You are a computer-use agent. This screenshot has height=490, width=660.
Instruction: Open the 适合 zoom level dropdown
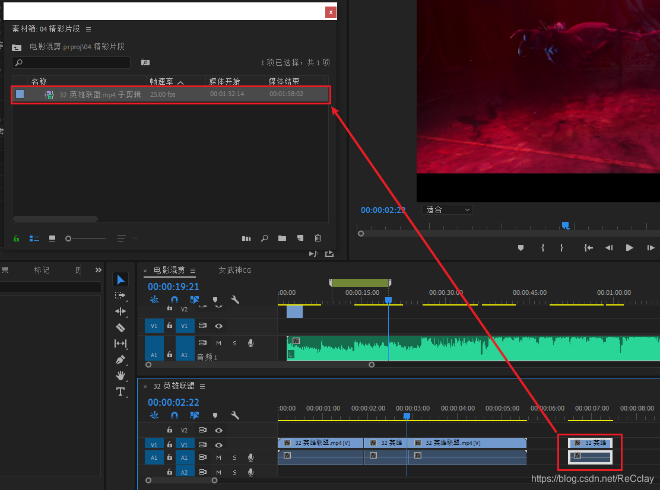(447, 209)
